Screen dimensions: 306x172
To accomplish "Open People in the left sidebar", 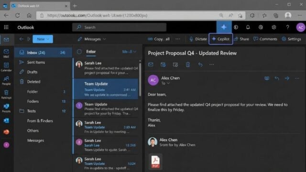I will (x=6, y=81).
